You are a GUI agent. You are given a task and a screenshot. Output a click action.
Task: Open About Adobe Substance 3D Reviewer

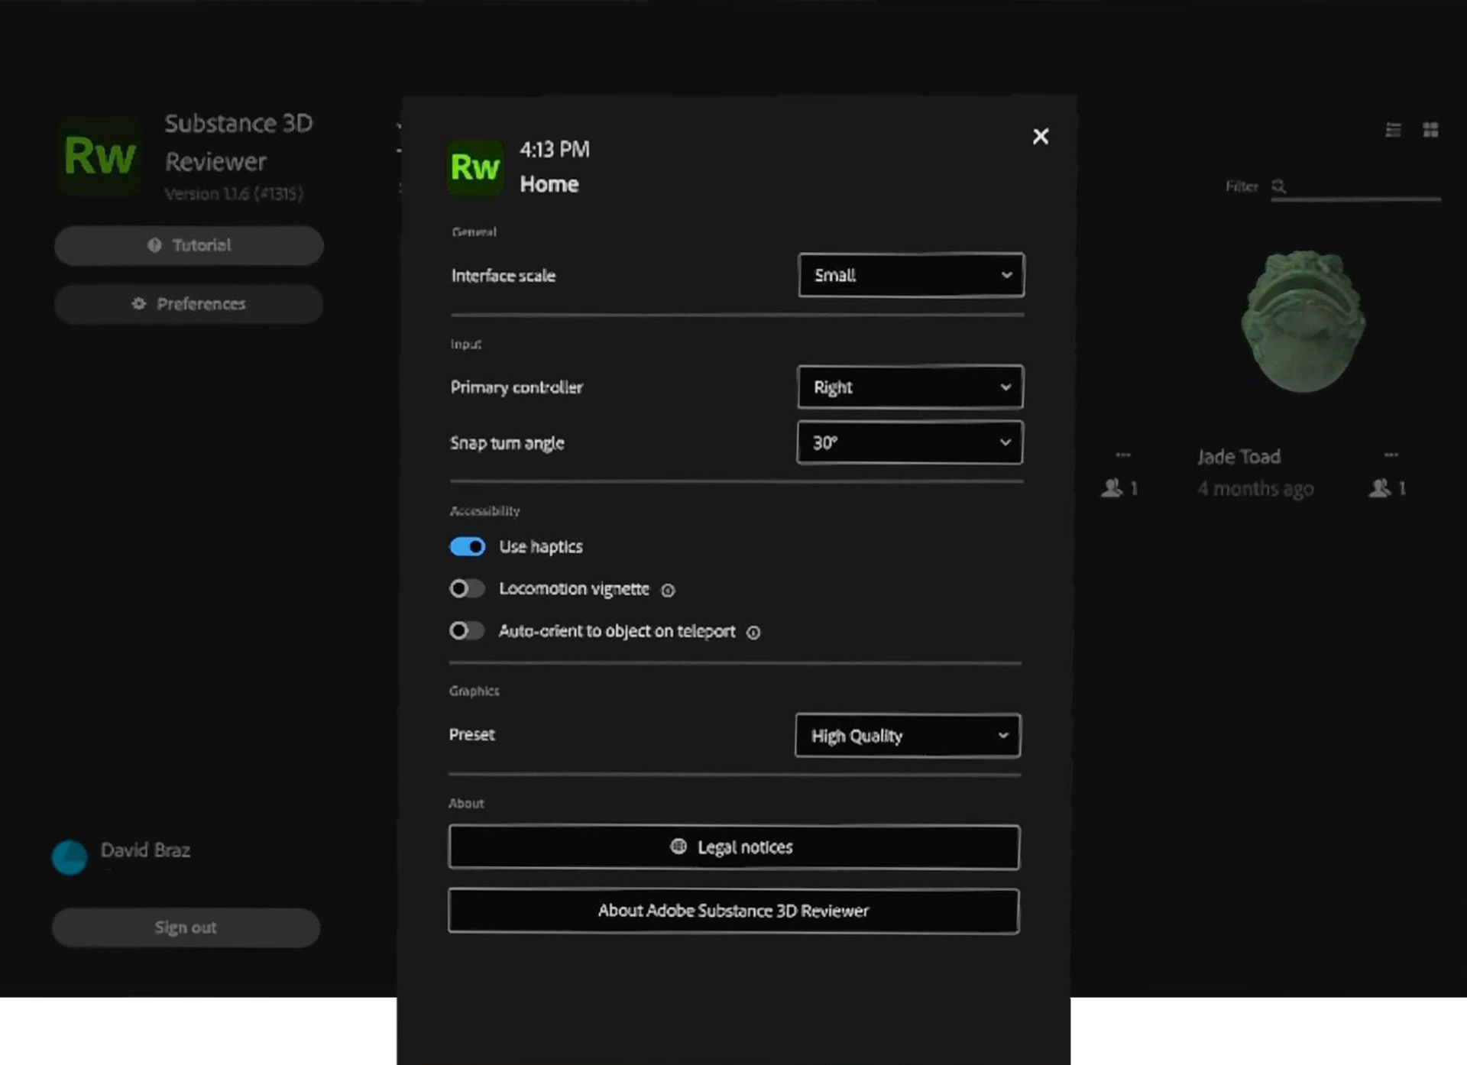[733, 911]
